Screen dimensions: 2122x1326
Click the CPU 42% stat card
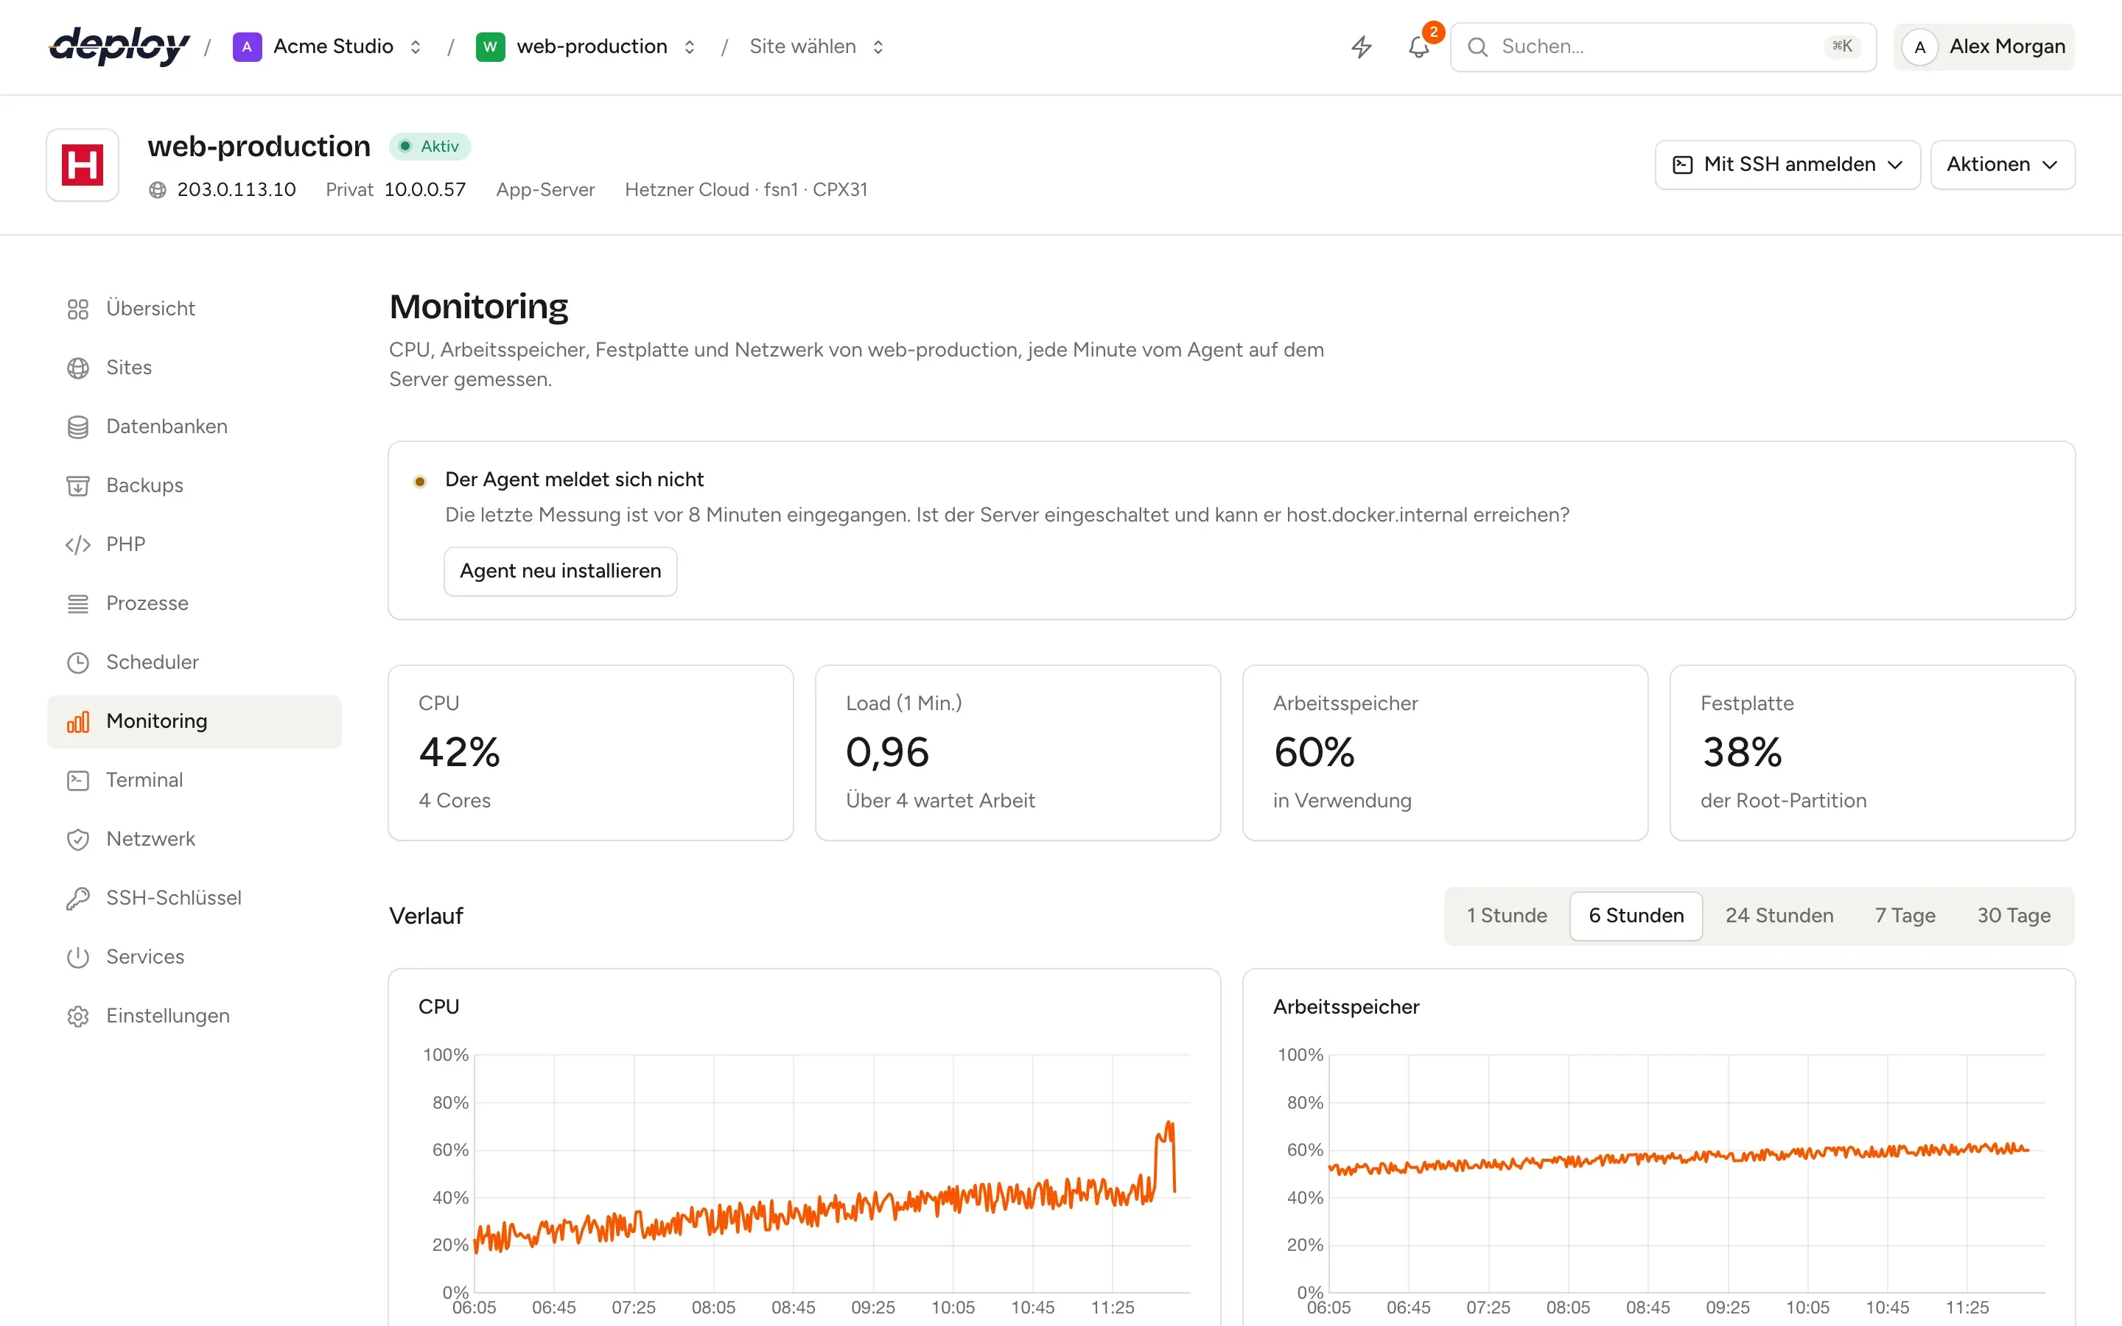coord(590,752)
